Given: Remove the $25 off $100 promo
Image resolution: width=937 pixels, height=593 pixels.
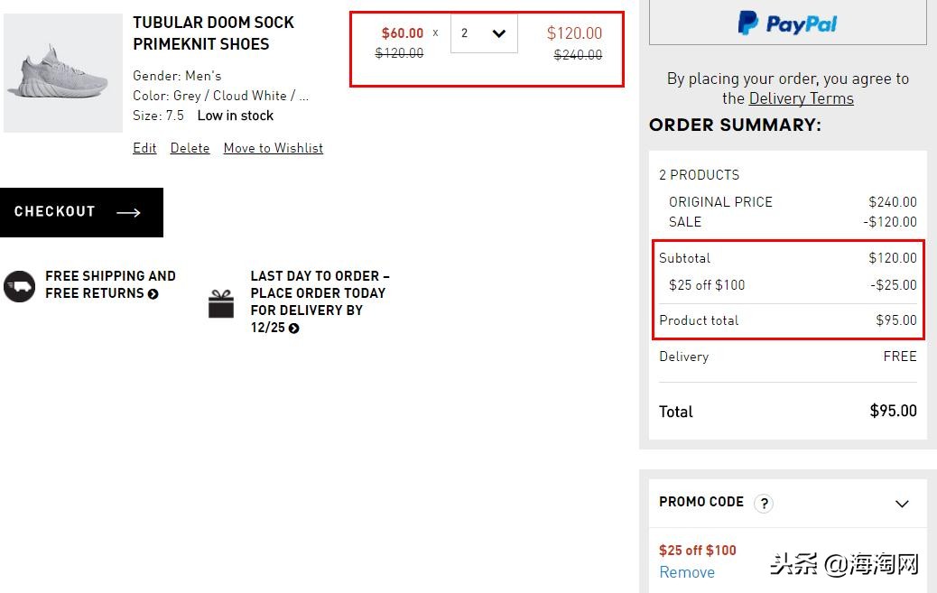Looking at the screenshot, I should (687, 572).
